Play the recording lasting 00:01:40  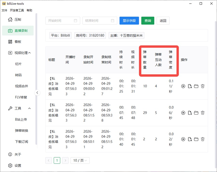[183, 139]
